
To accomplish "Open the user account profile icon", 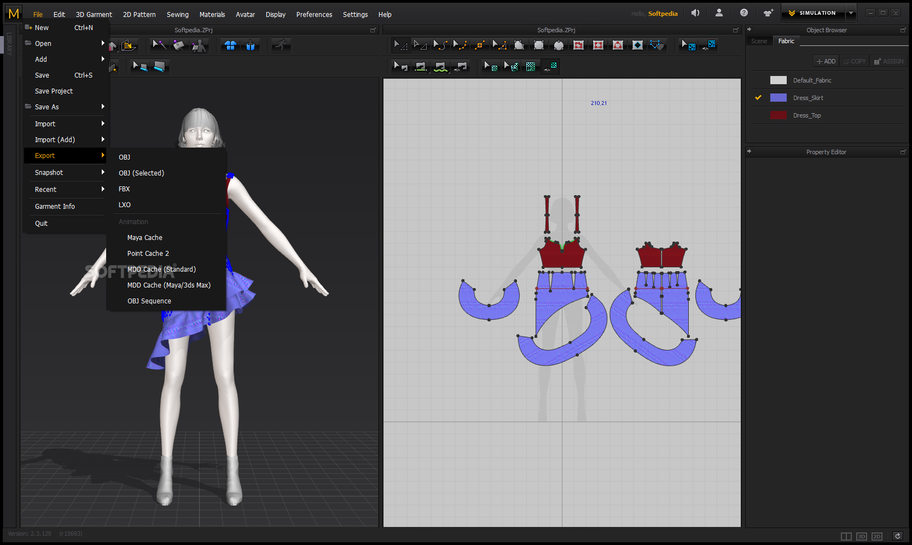I will tap(719, 13).
